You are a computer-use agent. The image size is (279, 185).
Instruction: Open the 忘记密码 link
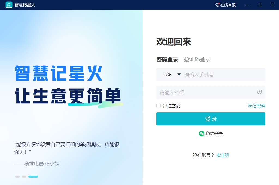pos(257,106)
